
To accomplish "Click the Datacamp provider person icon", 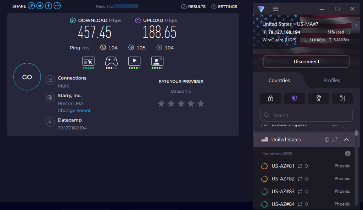I will point(50,122).
